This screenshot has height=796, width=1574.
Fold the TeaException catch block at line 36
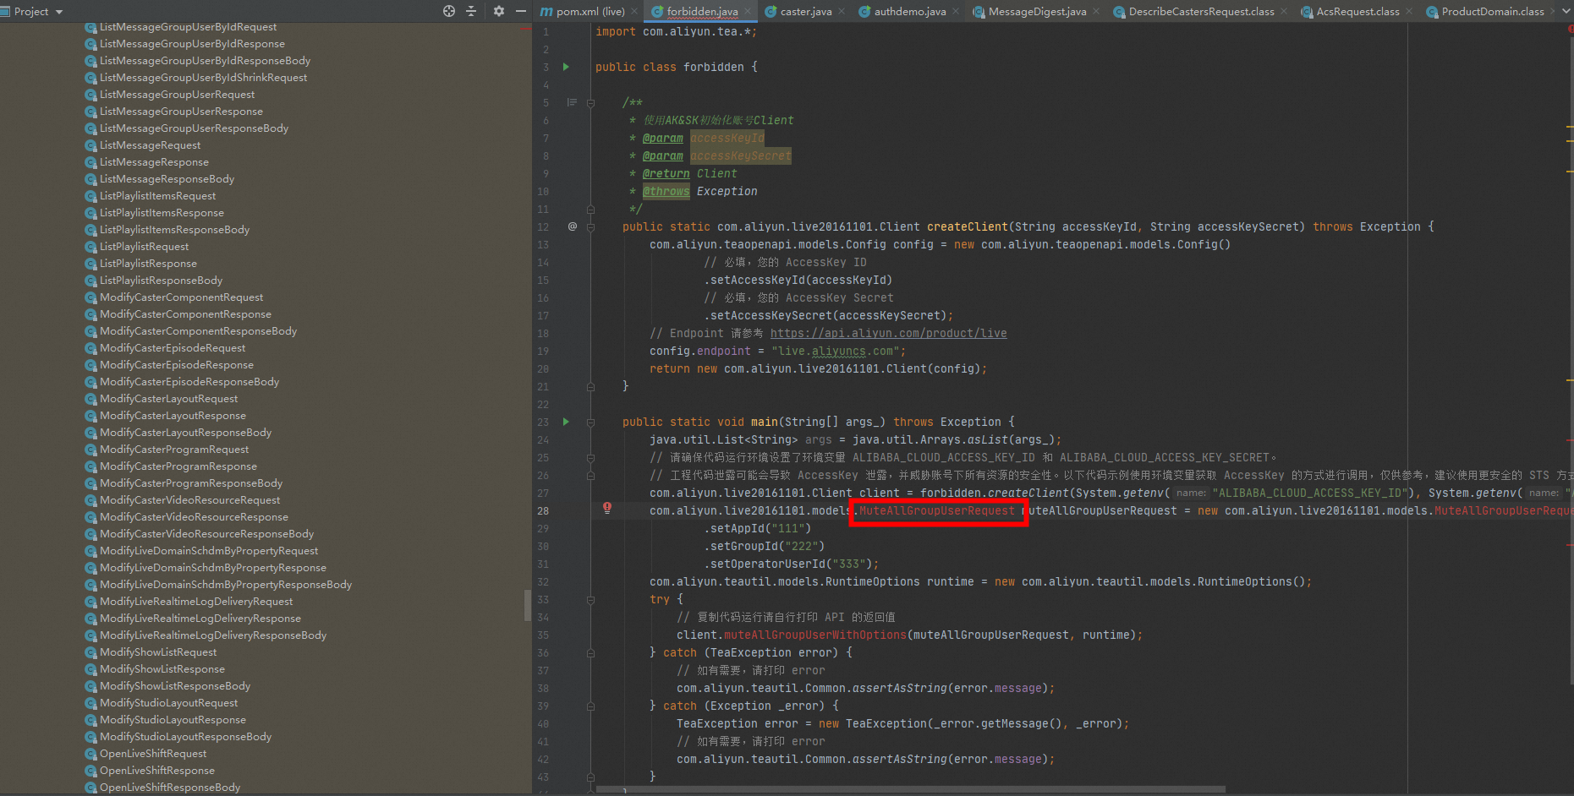590,652
